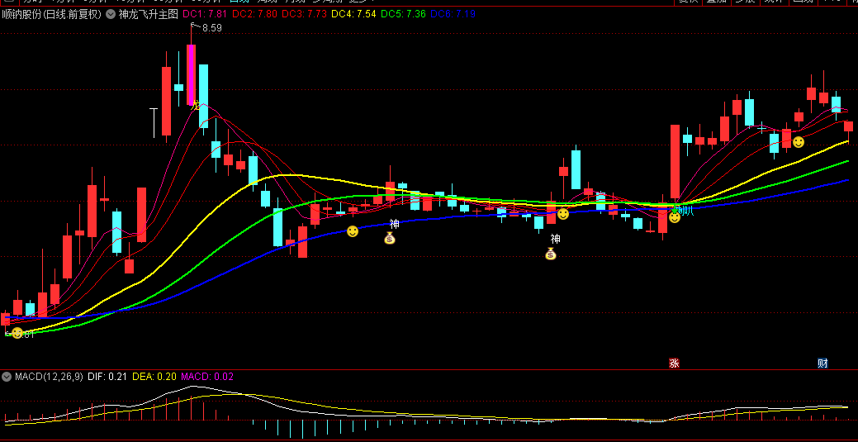
Task: Click the blue DC6: 7.19 value
Action: point(453,14)
